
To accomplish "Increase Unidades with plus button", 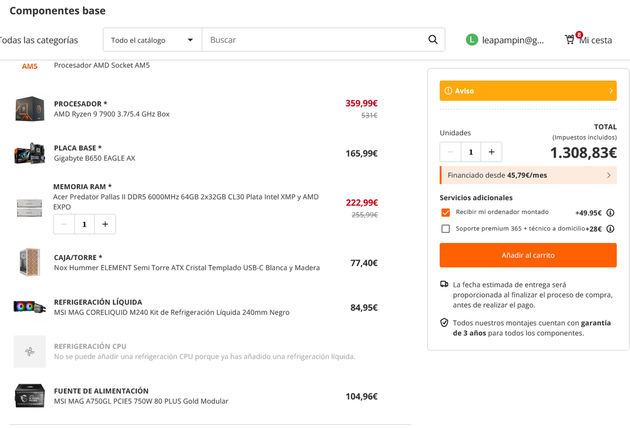I will click(491, 152).
